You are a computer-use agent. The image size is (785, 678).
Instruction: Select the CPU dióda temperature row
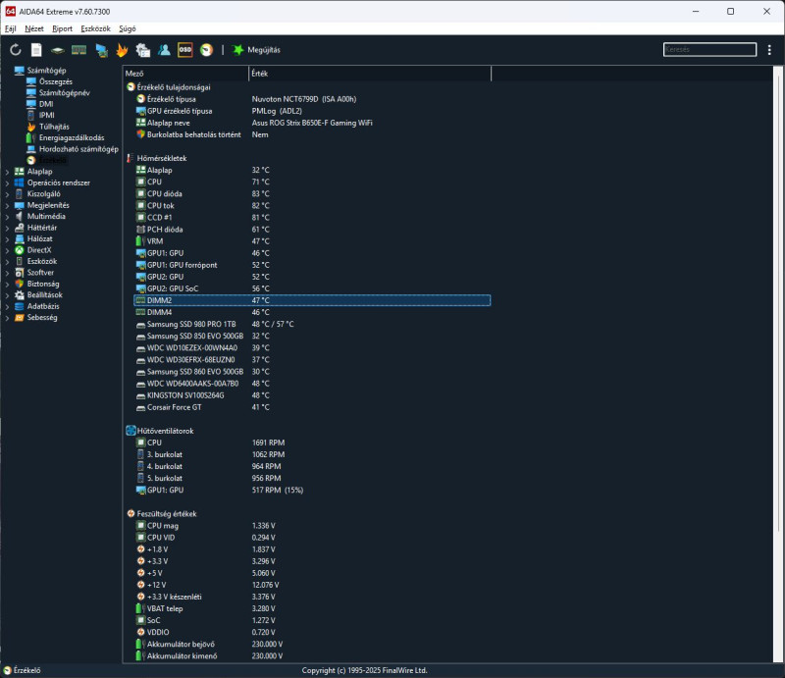click(x=312, y=194)
